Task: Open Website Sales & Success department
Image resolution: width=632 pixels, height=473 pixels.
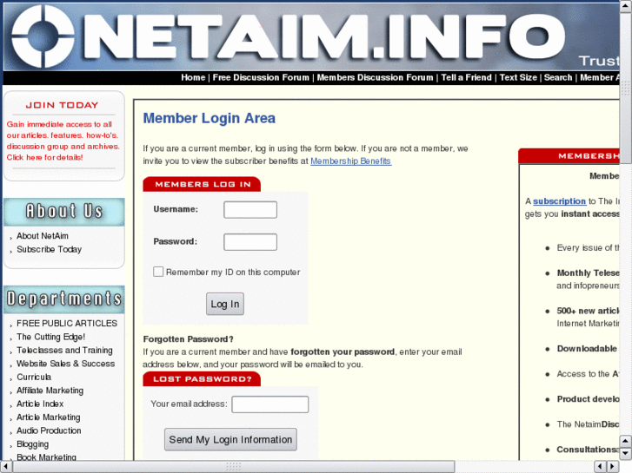Action: pyautogui.click(x=66, y=364)
